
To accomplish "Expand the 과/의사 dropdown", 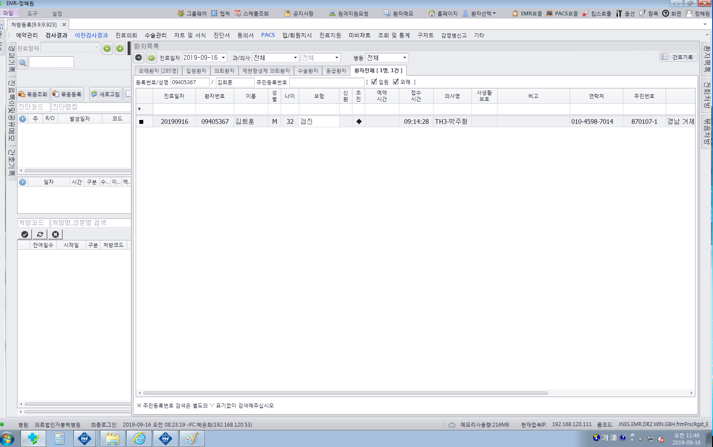I will click(x=295, y=58).
